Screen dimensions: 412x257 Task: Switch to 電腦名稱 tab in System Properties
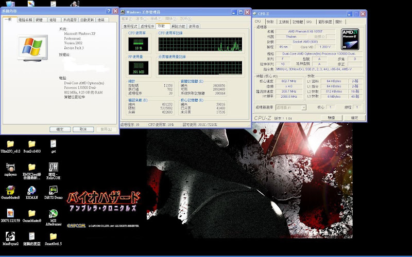[x=25, y=20]
